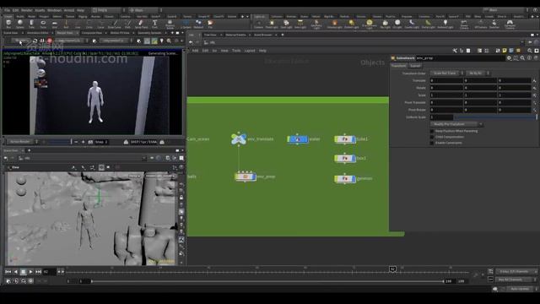Click the Auto Update button
This screenshot has height=304, width=540.
click(520, 289)
